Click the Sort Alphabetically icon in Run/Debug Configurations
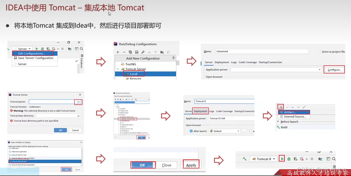 point(168,52)
